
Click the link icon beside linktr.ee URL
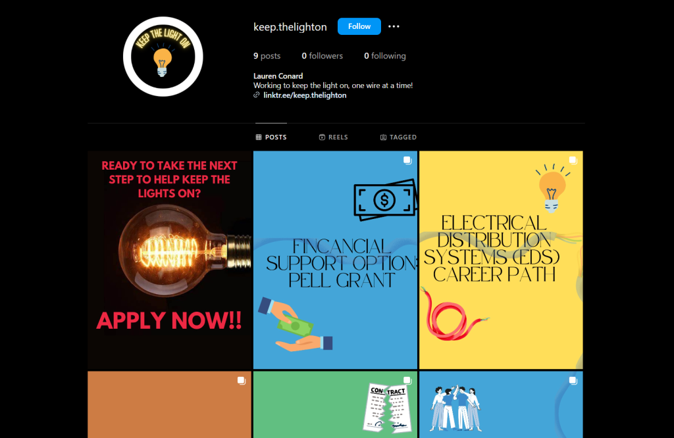tap(257, 95)
